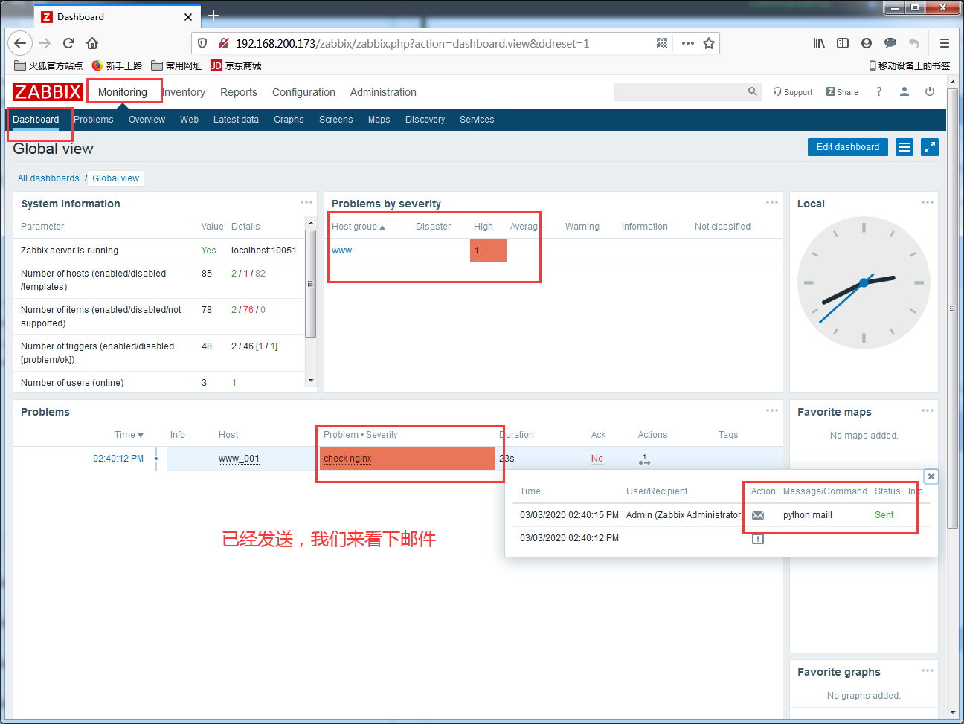
Task: Switch dashboard to fullscreen kiosk mode
Action: pyautogui.click(x=930, y=147)
